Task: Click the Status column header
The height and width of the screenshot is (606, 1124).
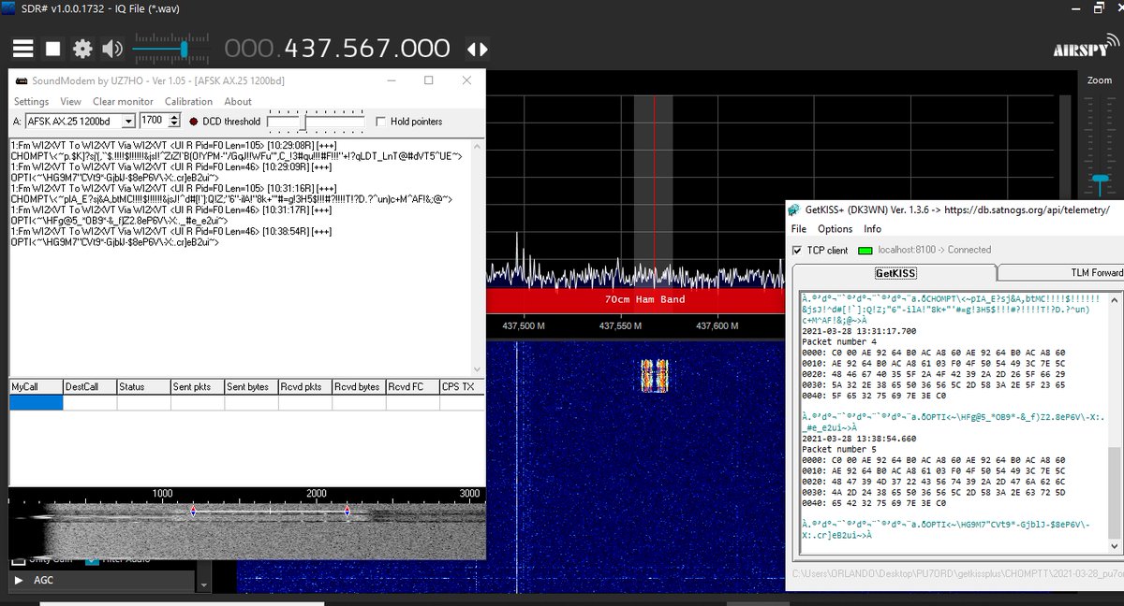Action: click(143, 386)
